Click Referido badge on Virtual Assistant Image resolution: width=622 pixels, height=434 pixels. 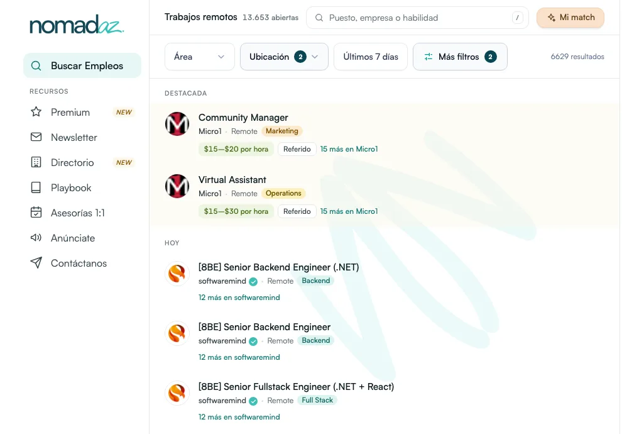click(x=297, y=211)
